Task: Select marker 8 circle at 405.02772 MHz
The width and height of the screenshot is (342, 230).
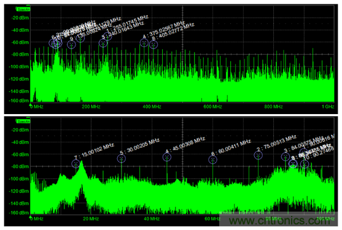Action: [154, 45]
